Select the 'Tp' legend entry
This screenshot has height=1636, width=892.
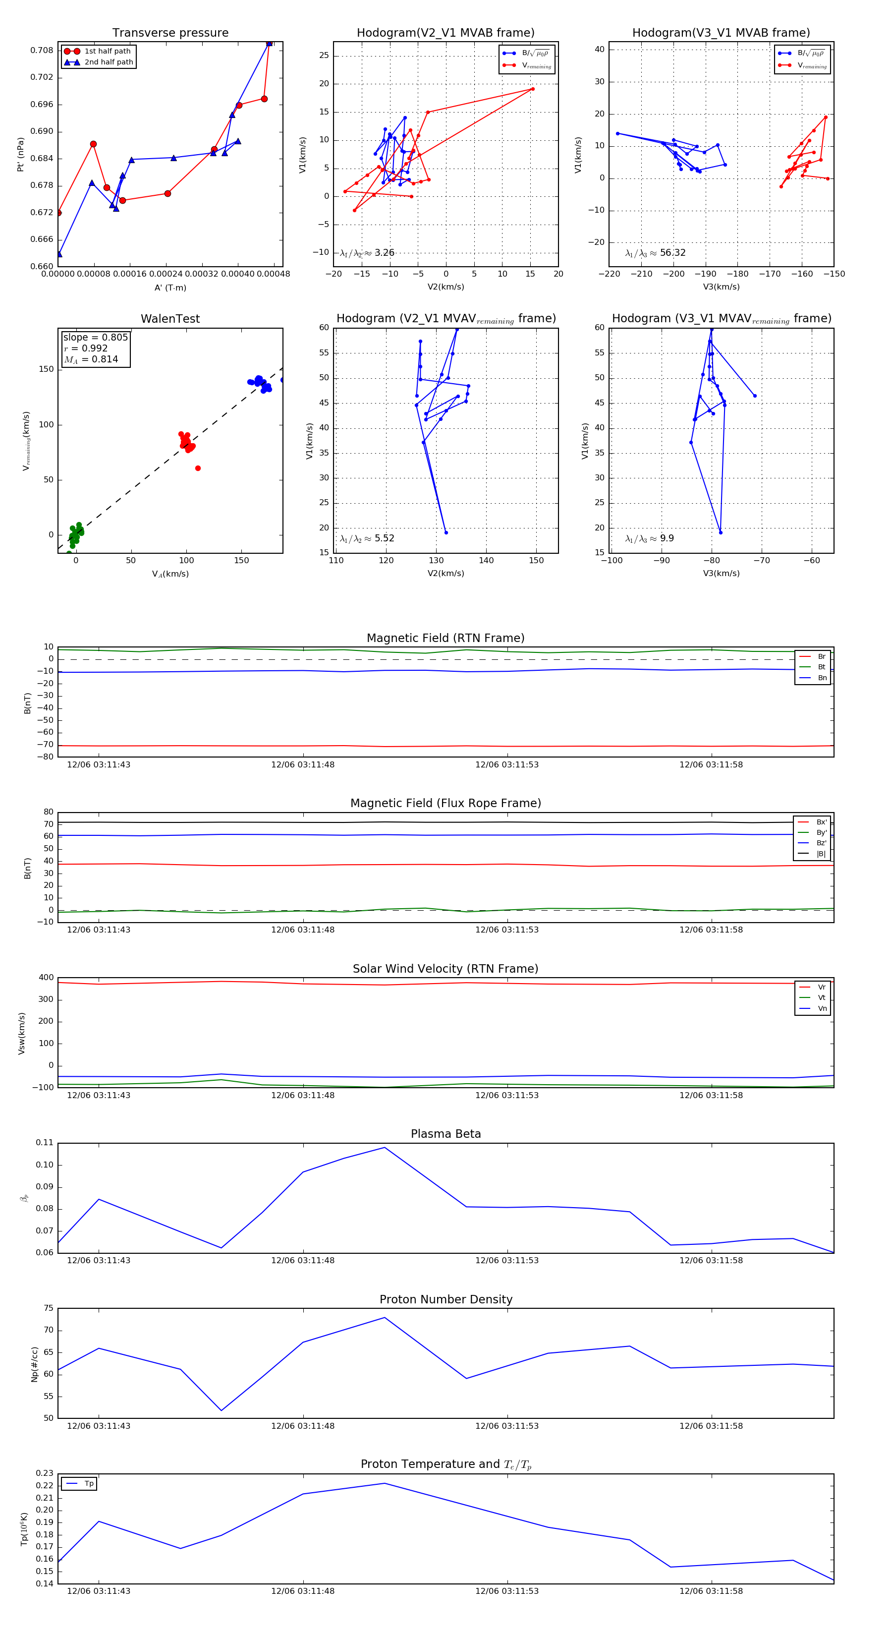coord(79,1484)
